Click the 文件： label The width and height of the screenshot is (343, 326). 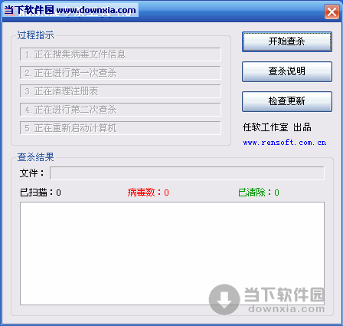32,173
